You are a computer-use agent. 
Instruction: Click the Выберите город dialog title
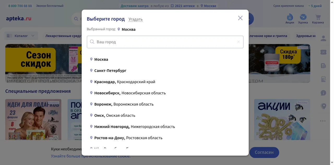pyautogui.click(x=106, y=19)
